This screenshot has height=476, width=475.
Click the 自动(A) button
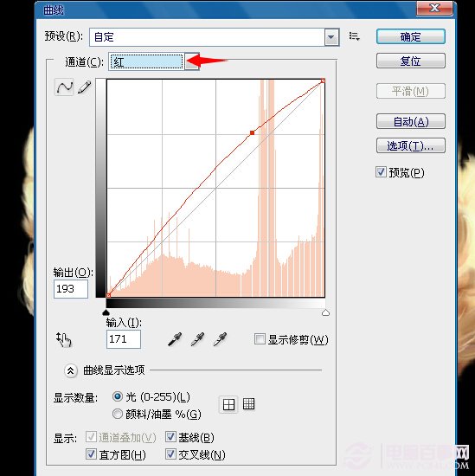pos(411,121)
